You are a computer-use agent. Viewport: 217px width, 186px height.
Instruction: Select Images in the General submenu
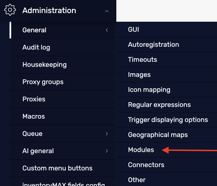pyautogui.click(x=139, y=75)
